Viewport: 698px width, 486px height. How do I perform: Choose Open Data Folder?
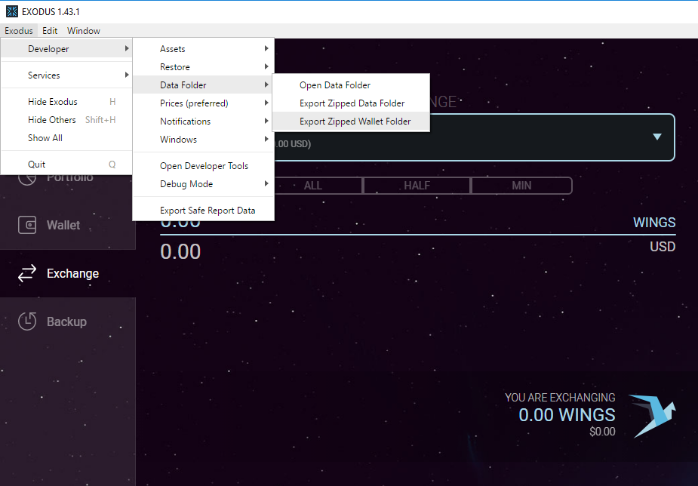pyautogui.click(x=351, y=85)
